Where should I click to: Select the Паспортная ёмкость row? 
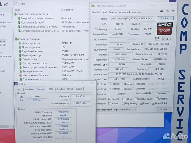[54, 63]
